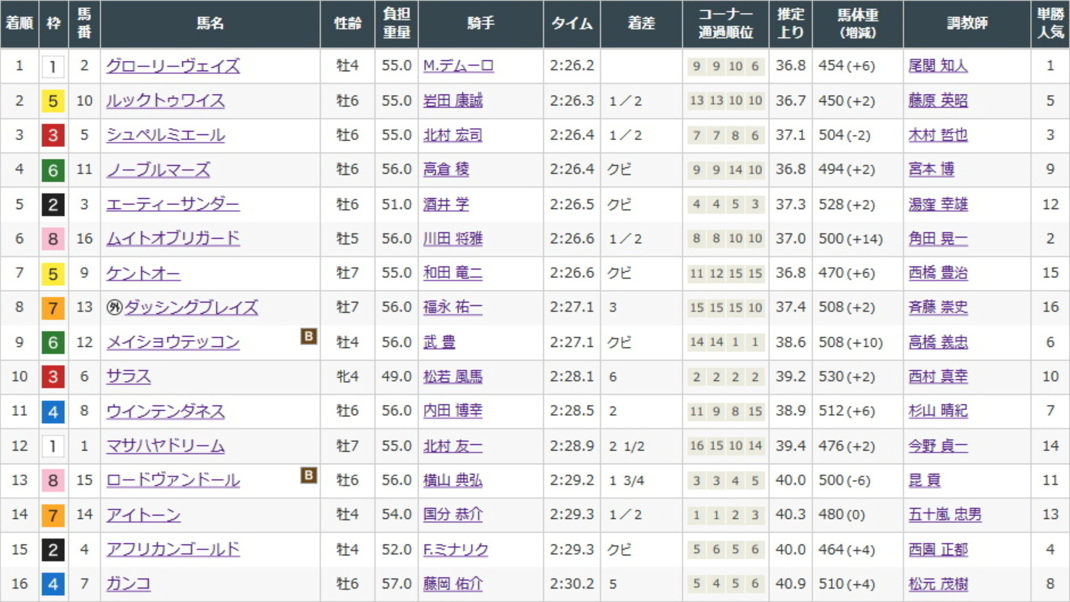Open trainer link 藤原 英昭
The height and width of the screenshot is (602, 1070).
click(x=937, y=101)
